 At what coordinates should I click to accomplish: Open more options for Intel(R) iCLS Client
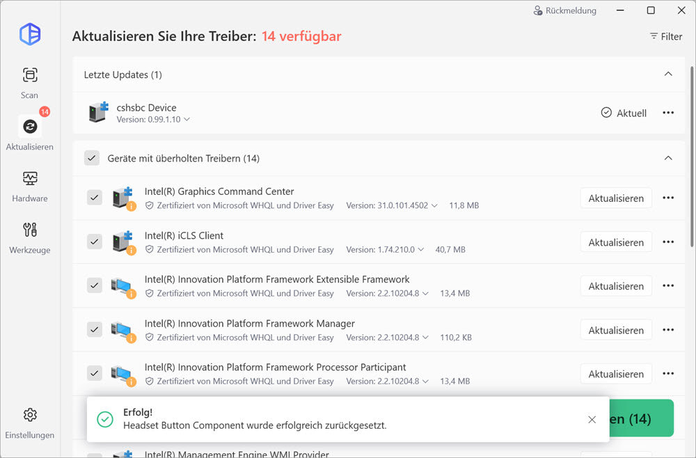pyautogui.click(x=668, y=242)
